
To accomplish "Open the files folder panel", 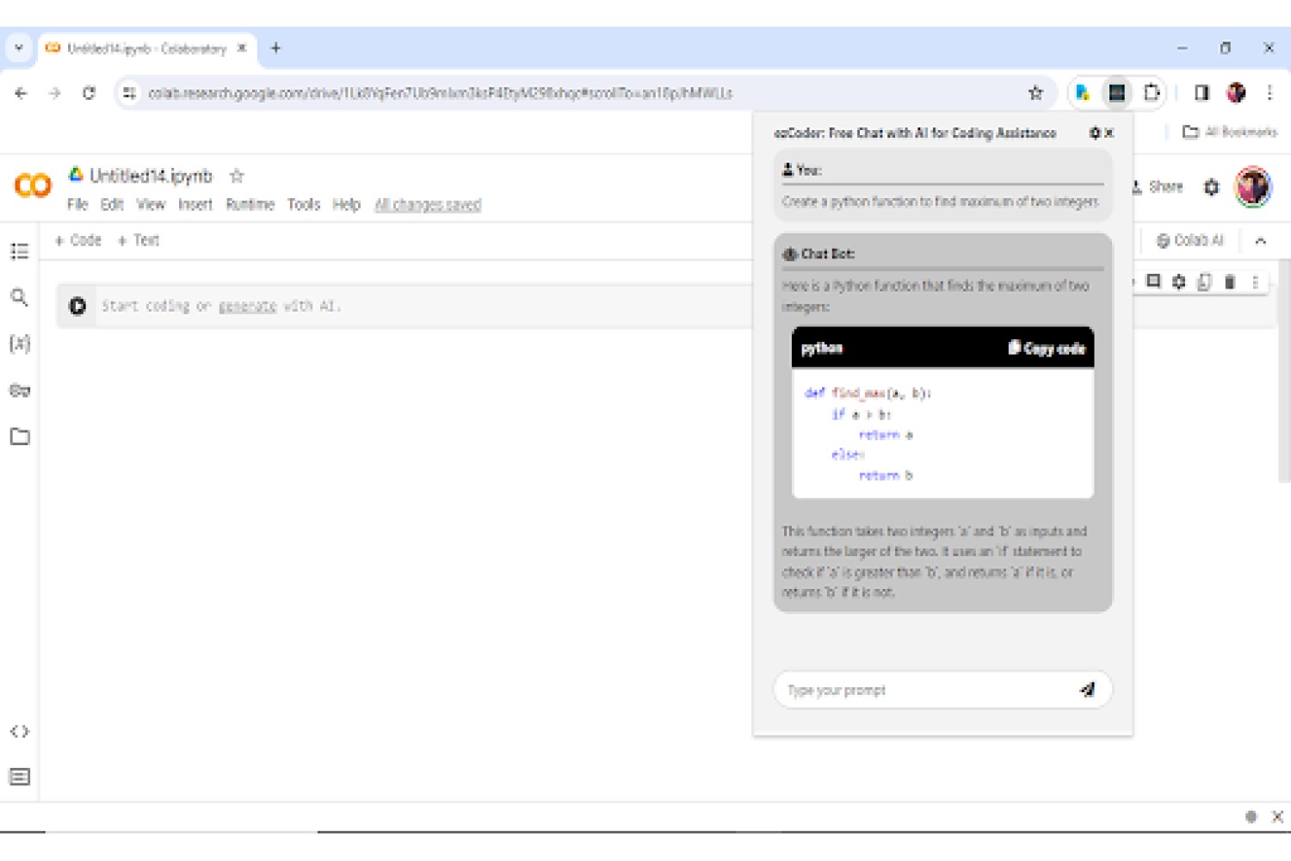I will click(x=20, y=437).
